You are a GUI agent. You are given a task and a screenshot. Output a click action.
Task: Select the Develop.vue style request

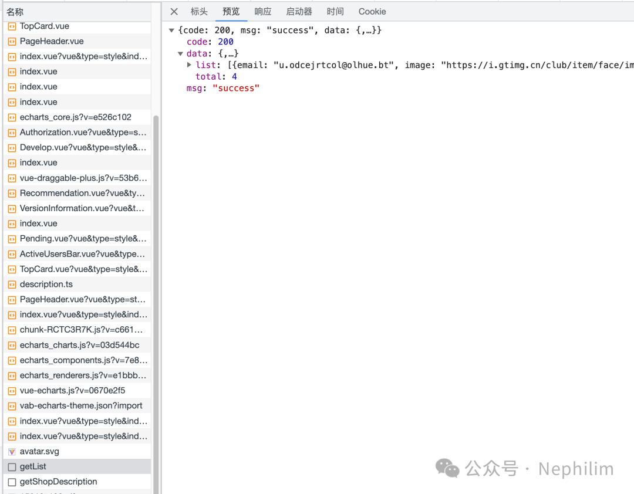click(x=77, y=147)
